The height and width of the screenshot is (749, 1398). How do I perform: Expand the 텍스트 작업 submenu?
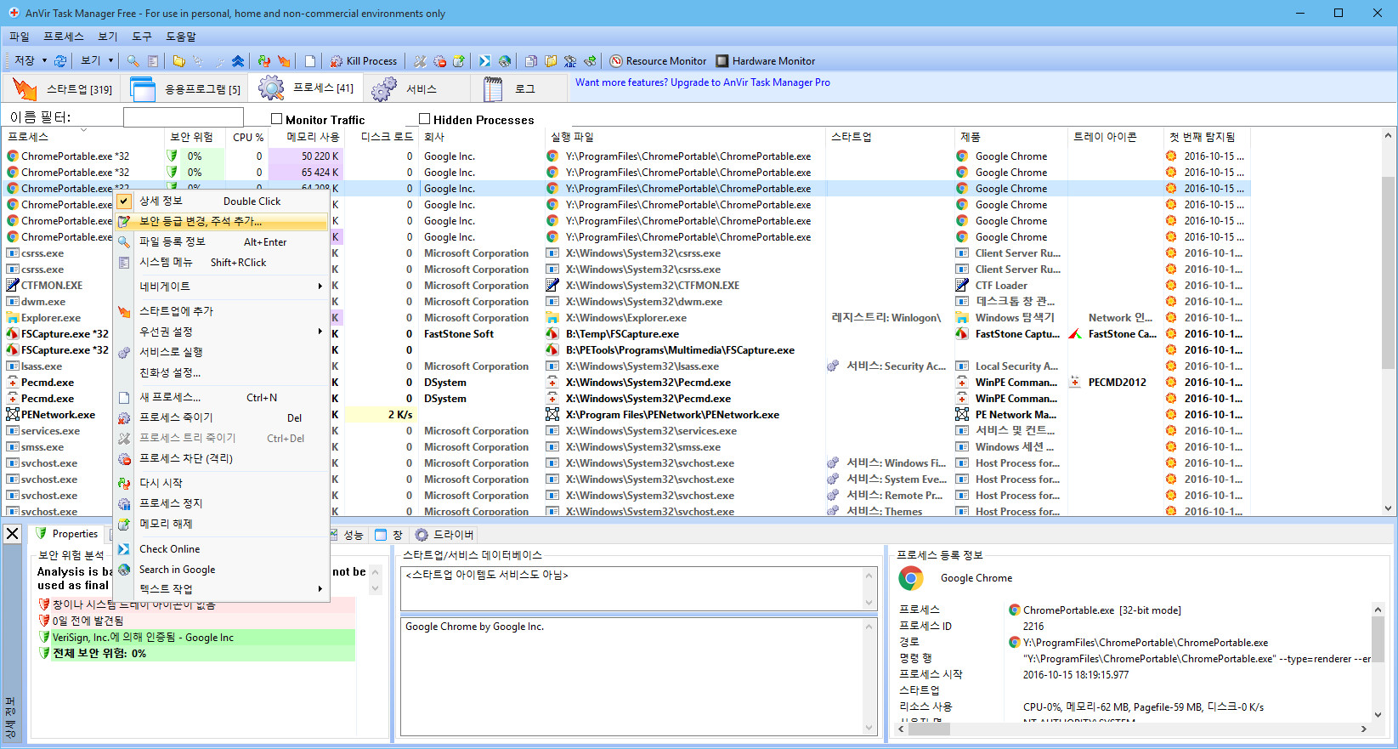click(221, 589)
